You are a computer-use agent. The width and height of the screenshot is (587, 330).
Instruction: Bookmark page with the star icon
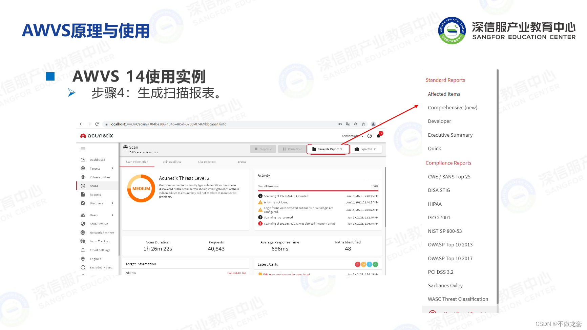(x=363, y=124)
